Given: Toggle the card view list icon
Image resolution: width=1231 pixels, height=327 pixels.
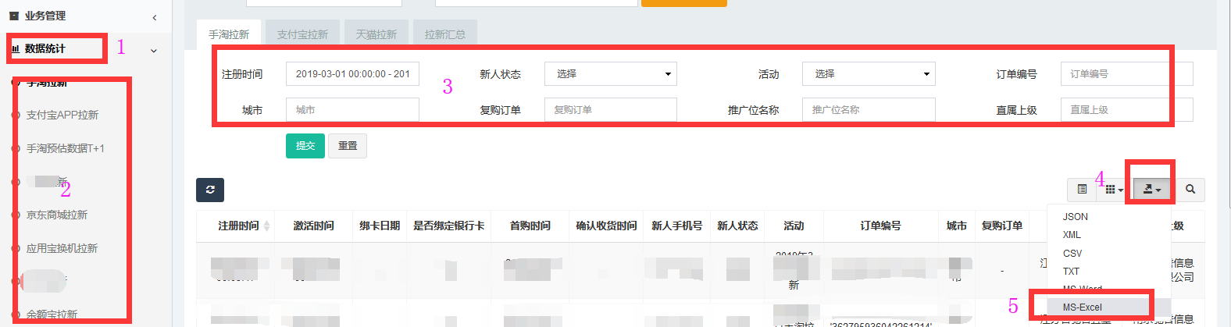Looking at the screenshot, I should (x=1082, y=190).
